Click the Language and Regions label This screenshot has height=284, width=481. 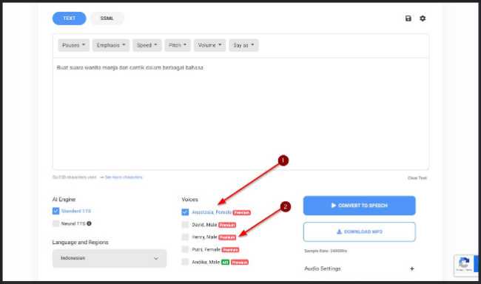click(x=81, y=243)
